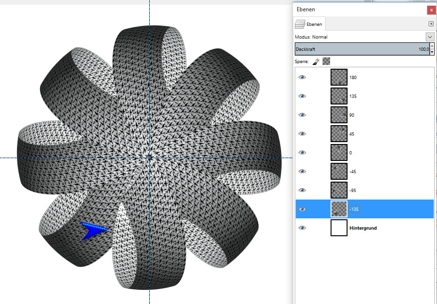Switch to the Ebenen tab
The image size is (437, 304).
[x=309, y=24]
